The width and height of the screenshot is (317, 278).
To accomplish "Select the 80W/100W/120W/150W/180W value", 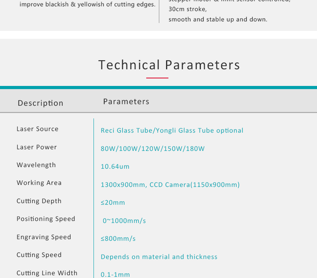I will (153, 149).
